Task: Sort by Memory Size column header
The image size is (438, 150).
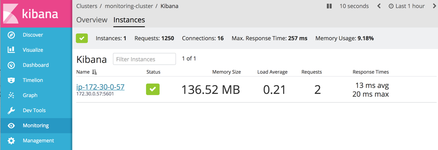Action: click(227, 72)
